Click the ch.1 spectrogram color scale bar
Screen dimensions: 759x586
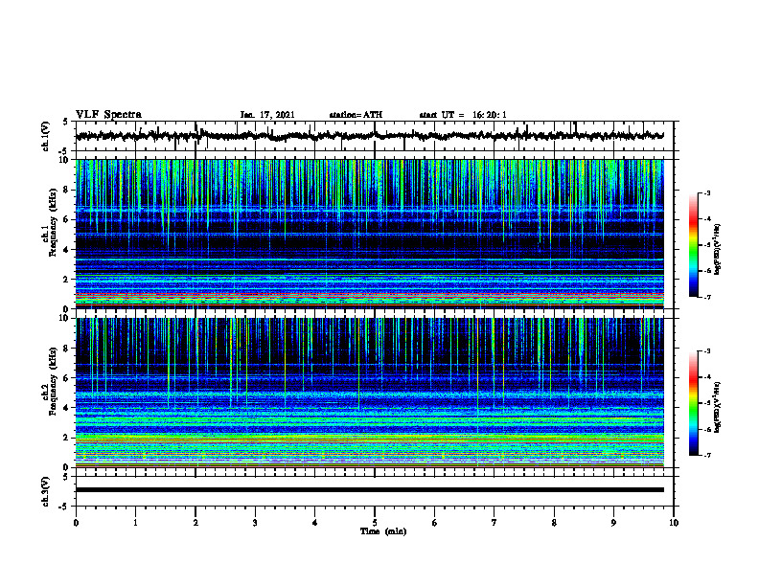[x=693, y=245]
